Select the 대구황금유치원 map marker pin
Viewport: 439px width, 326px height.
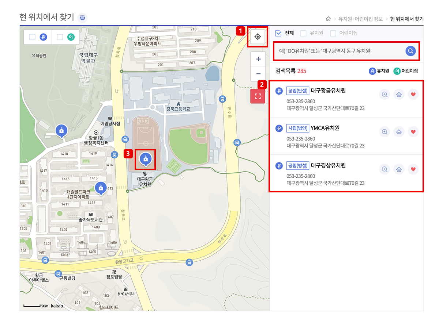(x=146, y=160)
